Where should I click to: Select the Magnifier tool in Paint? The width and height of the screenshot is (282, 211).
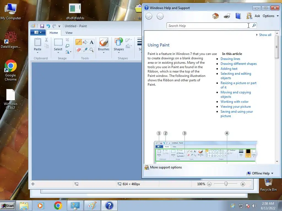pyautogui.click(x=91, y=50)
